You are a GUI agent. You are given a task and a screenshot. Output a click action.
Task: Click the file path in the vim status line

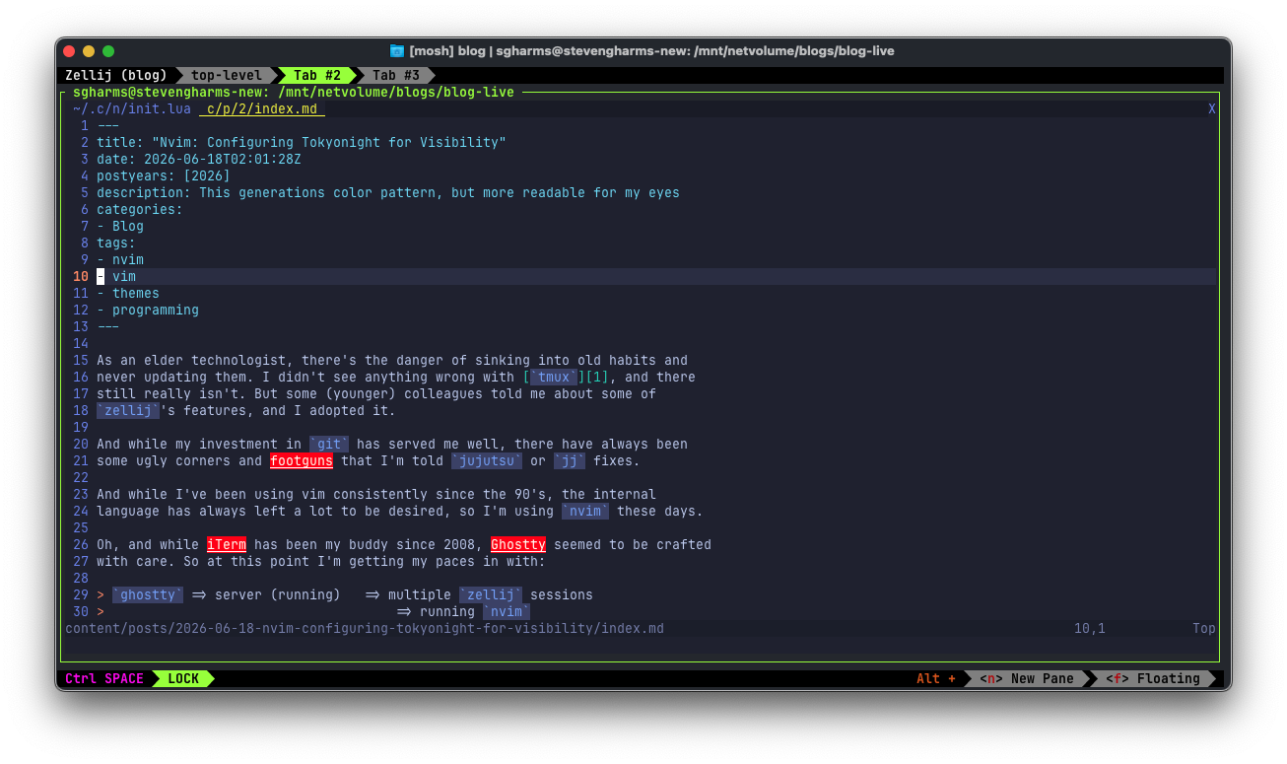(365, 628)
